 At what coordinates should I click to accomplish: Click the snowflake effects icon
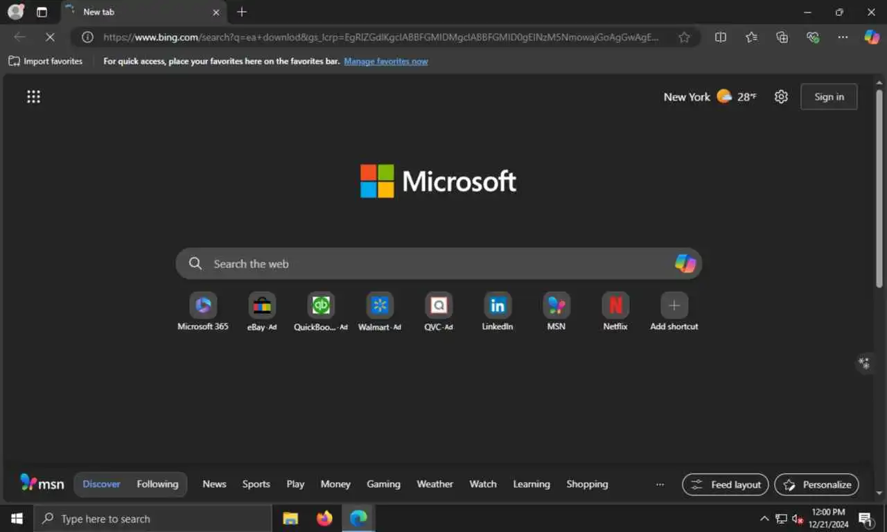coord(864,362)
